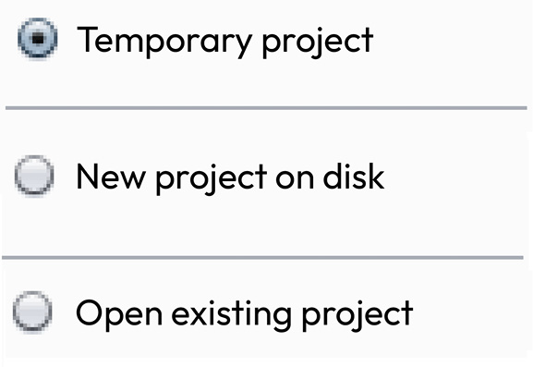Click the word 'Temporary' in the first option
Viewport: 533px width, 367px height.
point(164,42)
